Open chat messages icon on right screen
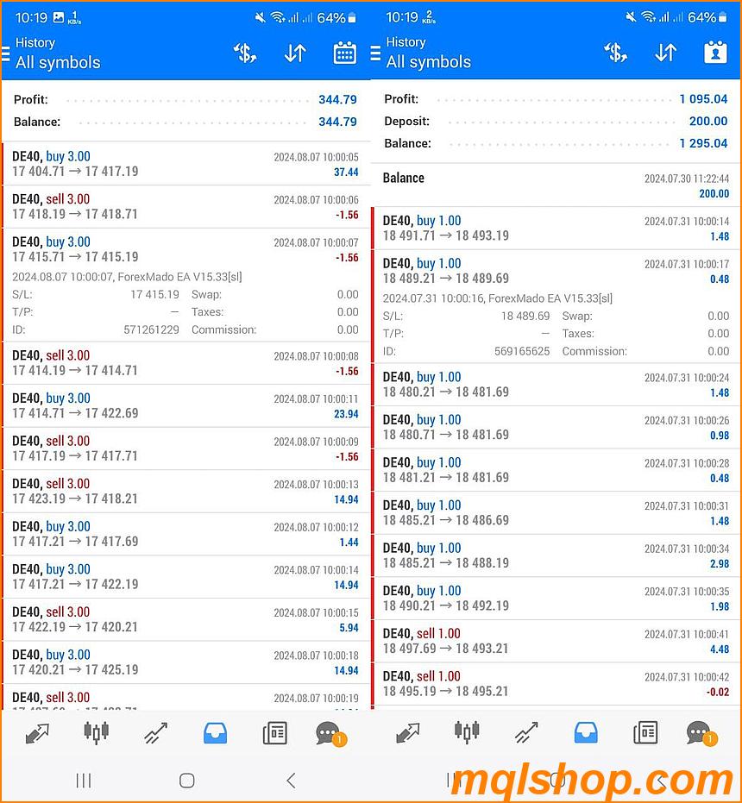Viewport: 742px width, 803px height. click(698, 733)
